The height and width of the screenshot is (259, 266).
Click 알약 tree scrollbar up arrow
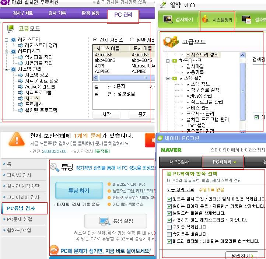pyautogui.click(x=242, y=55)
